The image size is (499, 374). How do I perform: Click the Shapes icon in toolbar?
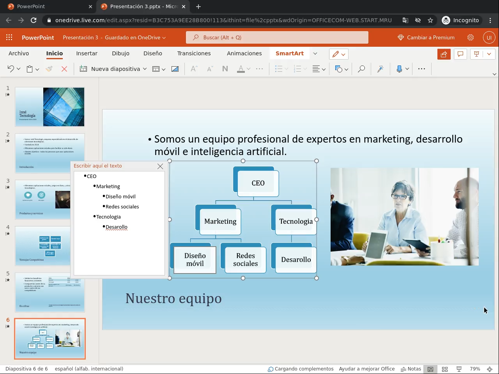tap(339, 69)
